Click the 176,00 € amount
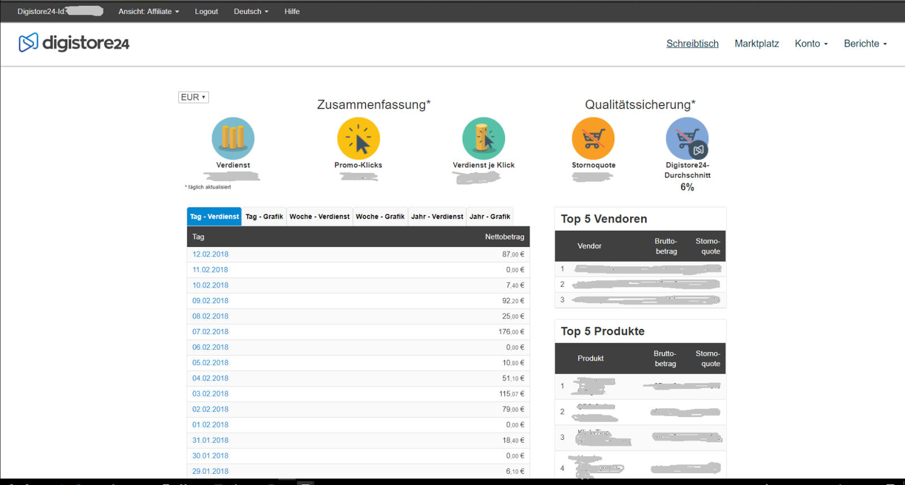 [x=511, y=332]
